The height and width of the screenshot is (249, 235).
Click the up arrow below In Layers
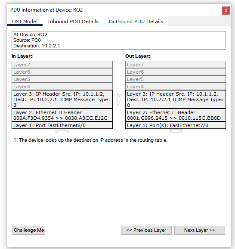[62, 131]
